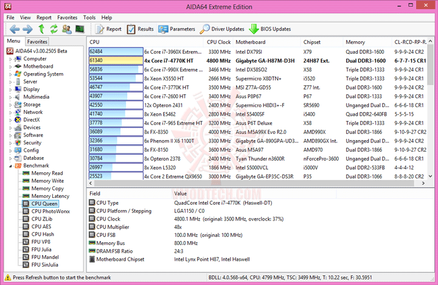Open the View menu
The image size is (438, 285).
(x=25, y=17)
